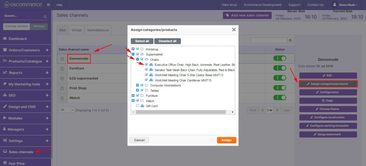Uncheck the Chairs category checkbox
The height and width of the screenshot is (166, 366).
click(142, 60)
